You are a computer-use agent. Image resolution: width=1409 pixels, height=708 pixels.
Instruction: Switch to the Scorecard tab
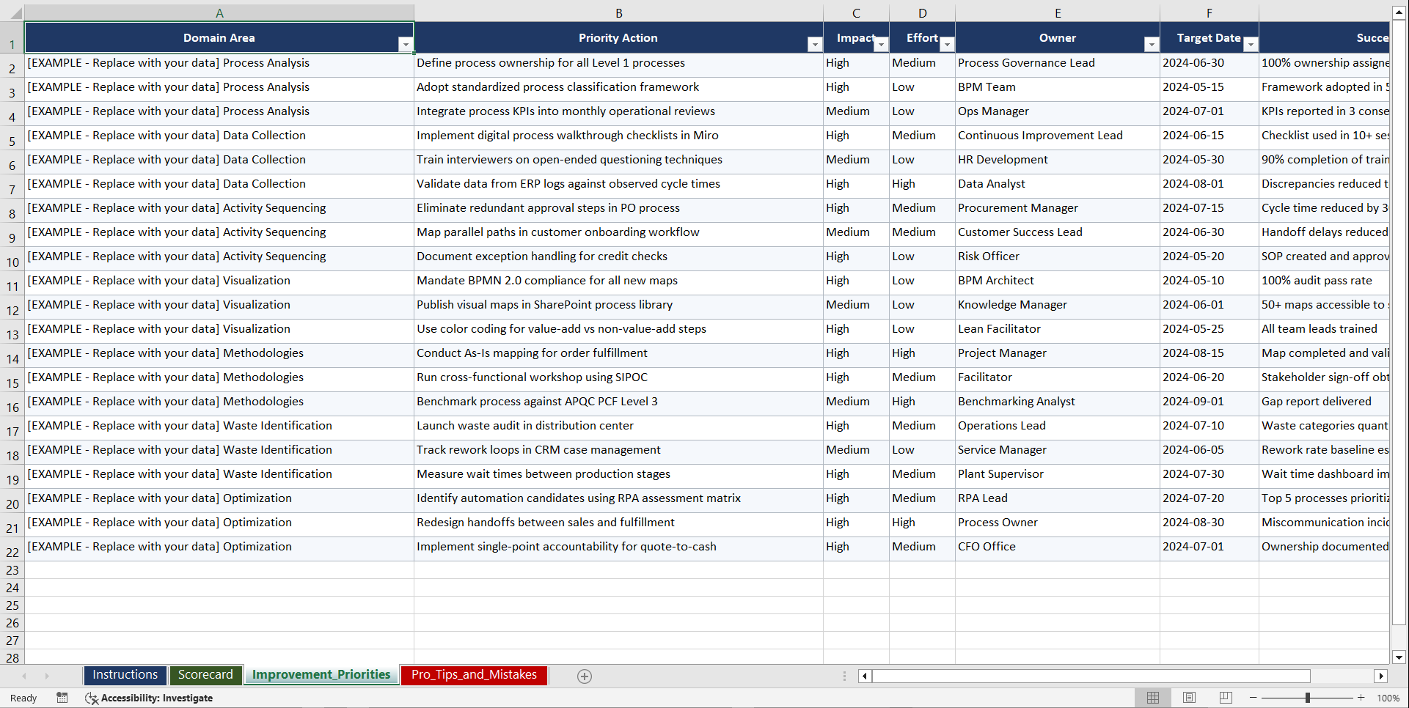click(206, 675)
